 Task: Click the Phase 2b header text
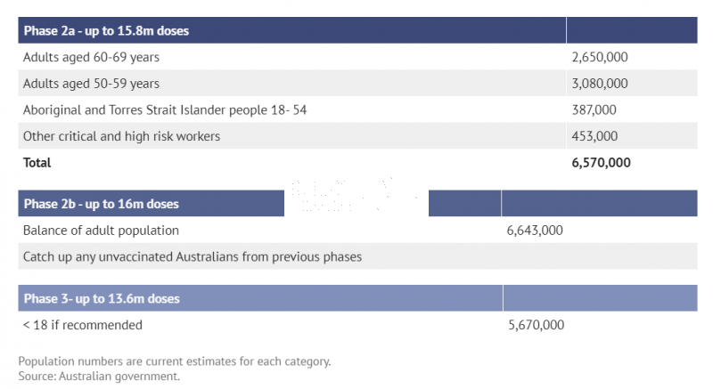[x=101, y=204]
